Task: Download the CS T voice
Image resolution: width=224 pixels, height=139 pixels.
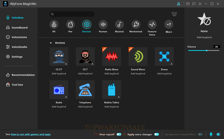Action: (x=93, y=64)
